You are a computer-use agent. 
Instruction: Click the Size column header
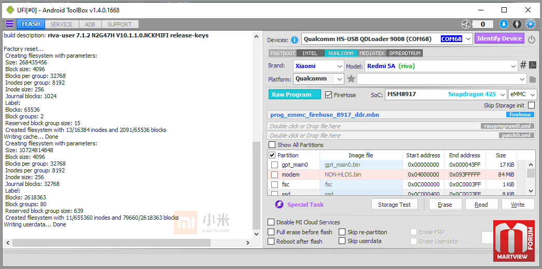click(x=501, y=155)
